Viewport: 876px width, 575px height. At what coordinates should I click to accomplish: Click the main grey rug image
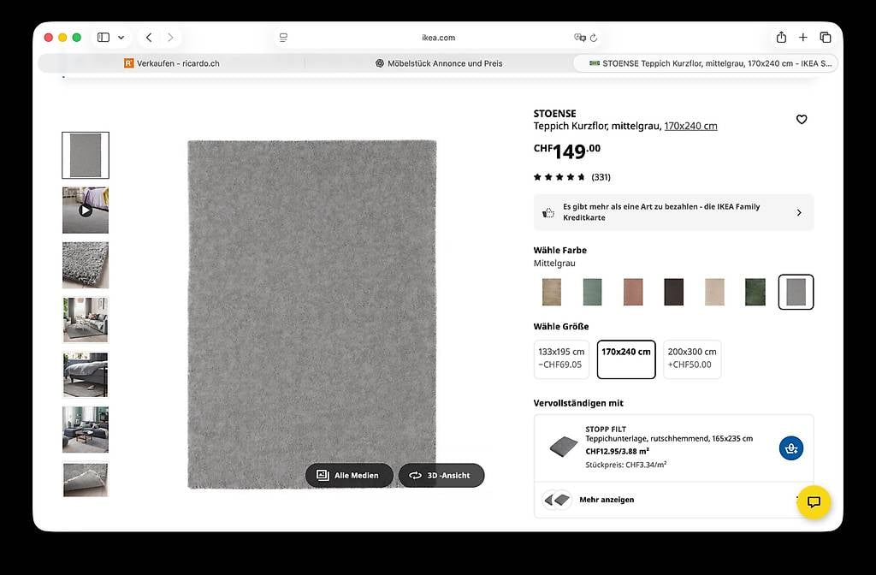[x=311, y=315]
